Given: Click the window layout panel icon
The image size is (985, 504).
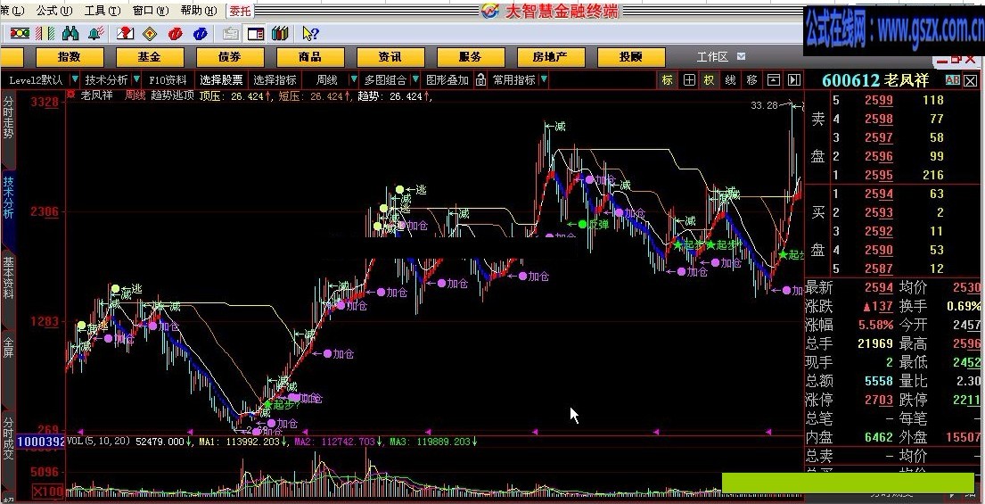Looking at the screenshot, I should click(x=256, y=33).
